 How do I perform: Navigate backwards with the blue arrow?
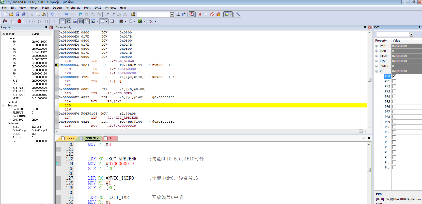[66, 14]
